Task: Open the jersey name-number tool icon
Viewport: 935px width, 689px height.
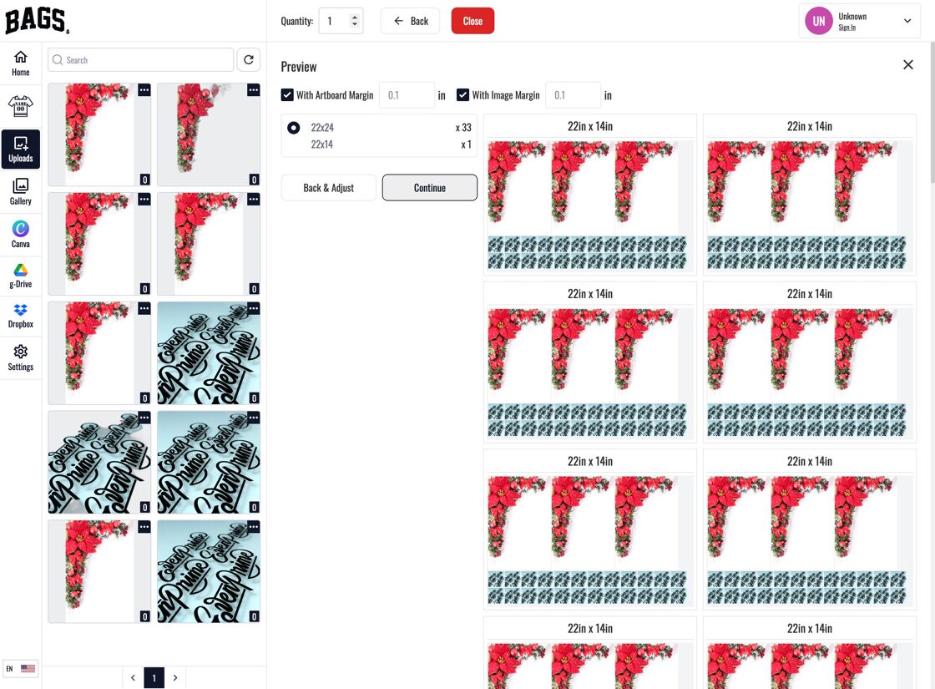Action: [20, 106]
